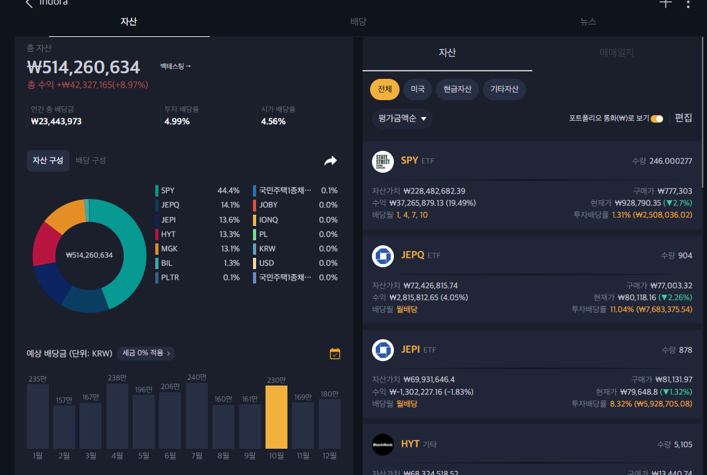Switch to the 배당 top tab
This screenshot has height=475, width=707.
click(358, 22)
